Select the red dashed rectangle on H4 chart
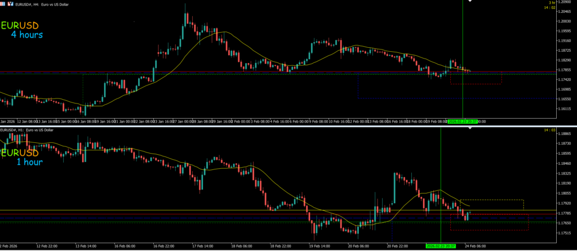Screen dimensions: 577x251 (x=476, y=78)
